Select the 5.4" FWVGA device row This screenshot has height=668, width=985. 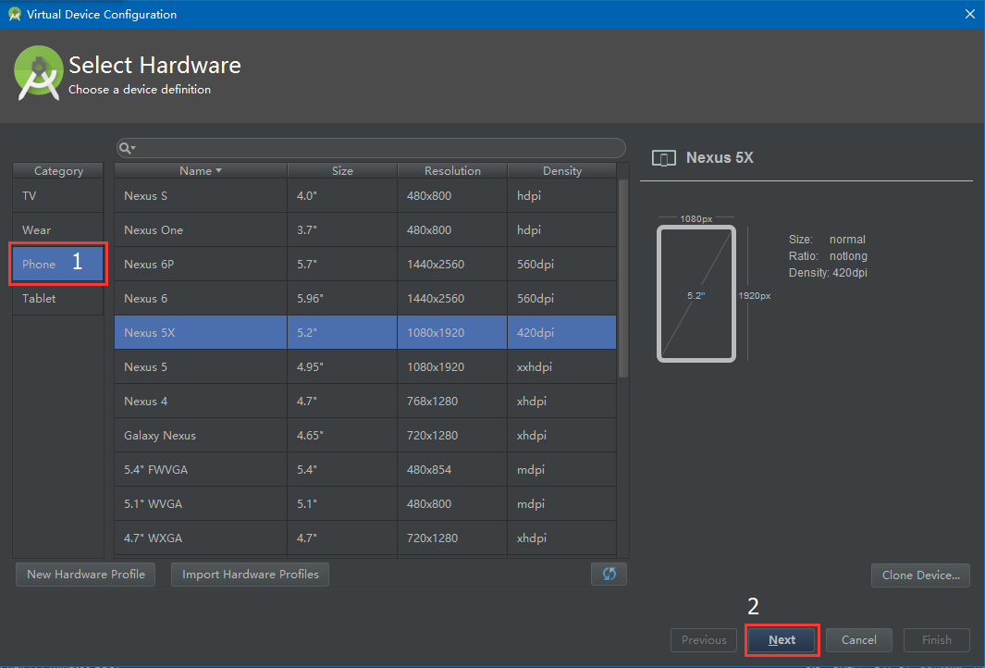coord(365,469)
